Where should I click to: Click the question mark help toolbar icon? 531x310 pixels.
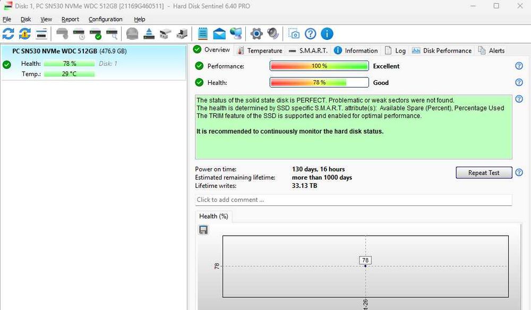[310, 34]
